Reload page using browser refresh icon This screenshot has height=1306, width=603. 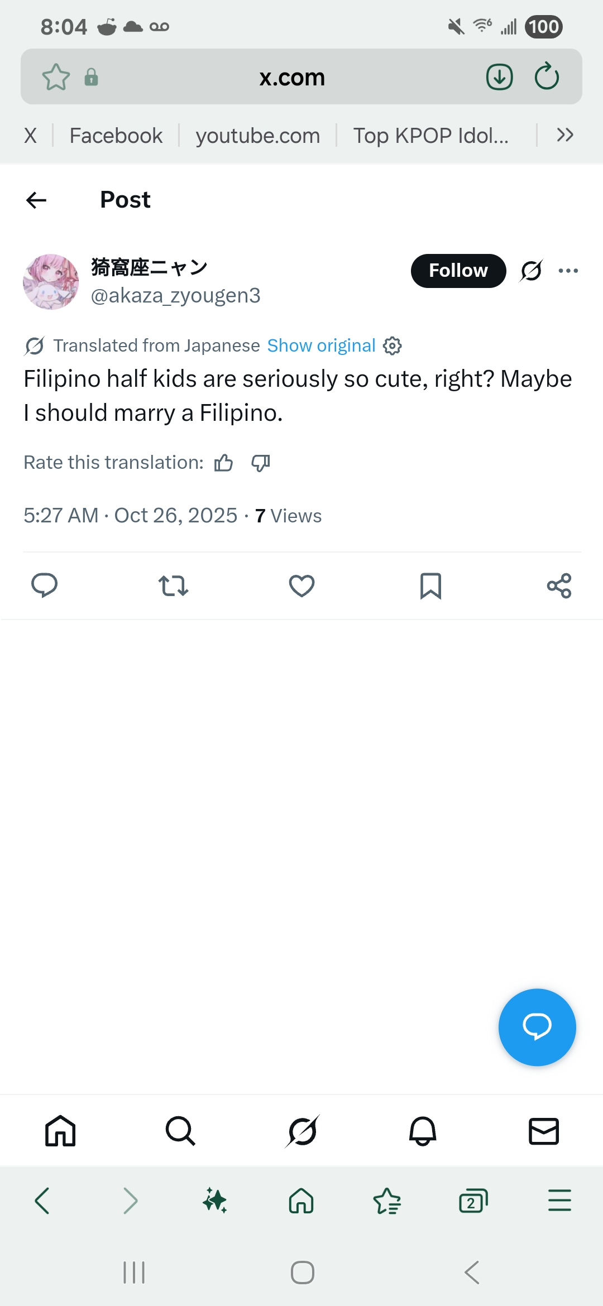547,76
